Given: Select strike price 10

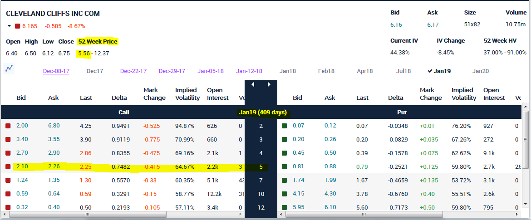Looking at the screenshot, I should [x=261, y=194].
